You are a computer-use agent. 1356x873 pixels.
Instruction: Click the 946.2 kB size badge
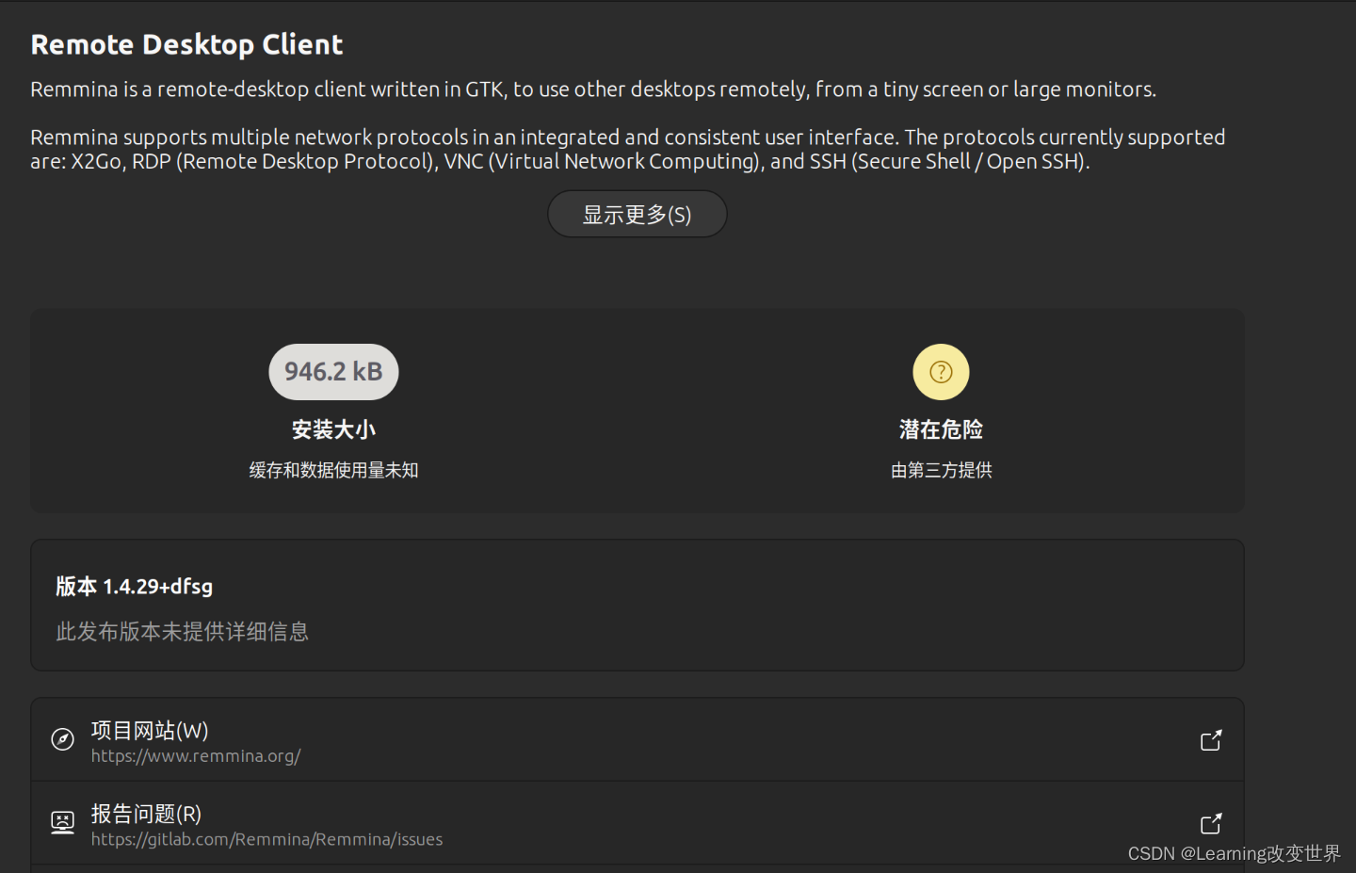click(x=333, y=372)
